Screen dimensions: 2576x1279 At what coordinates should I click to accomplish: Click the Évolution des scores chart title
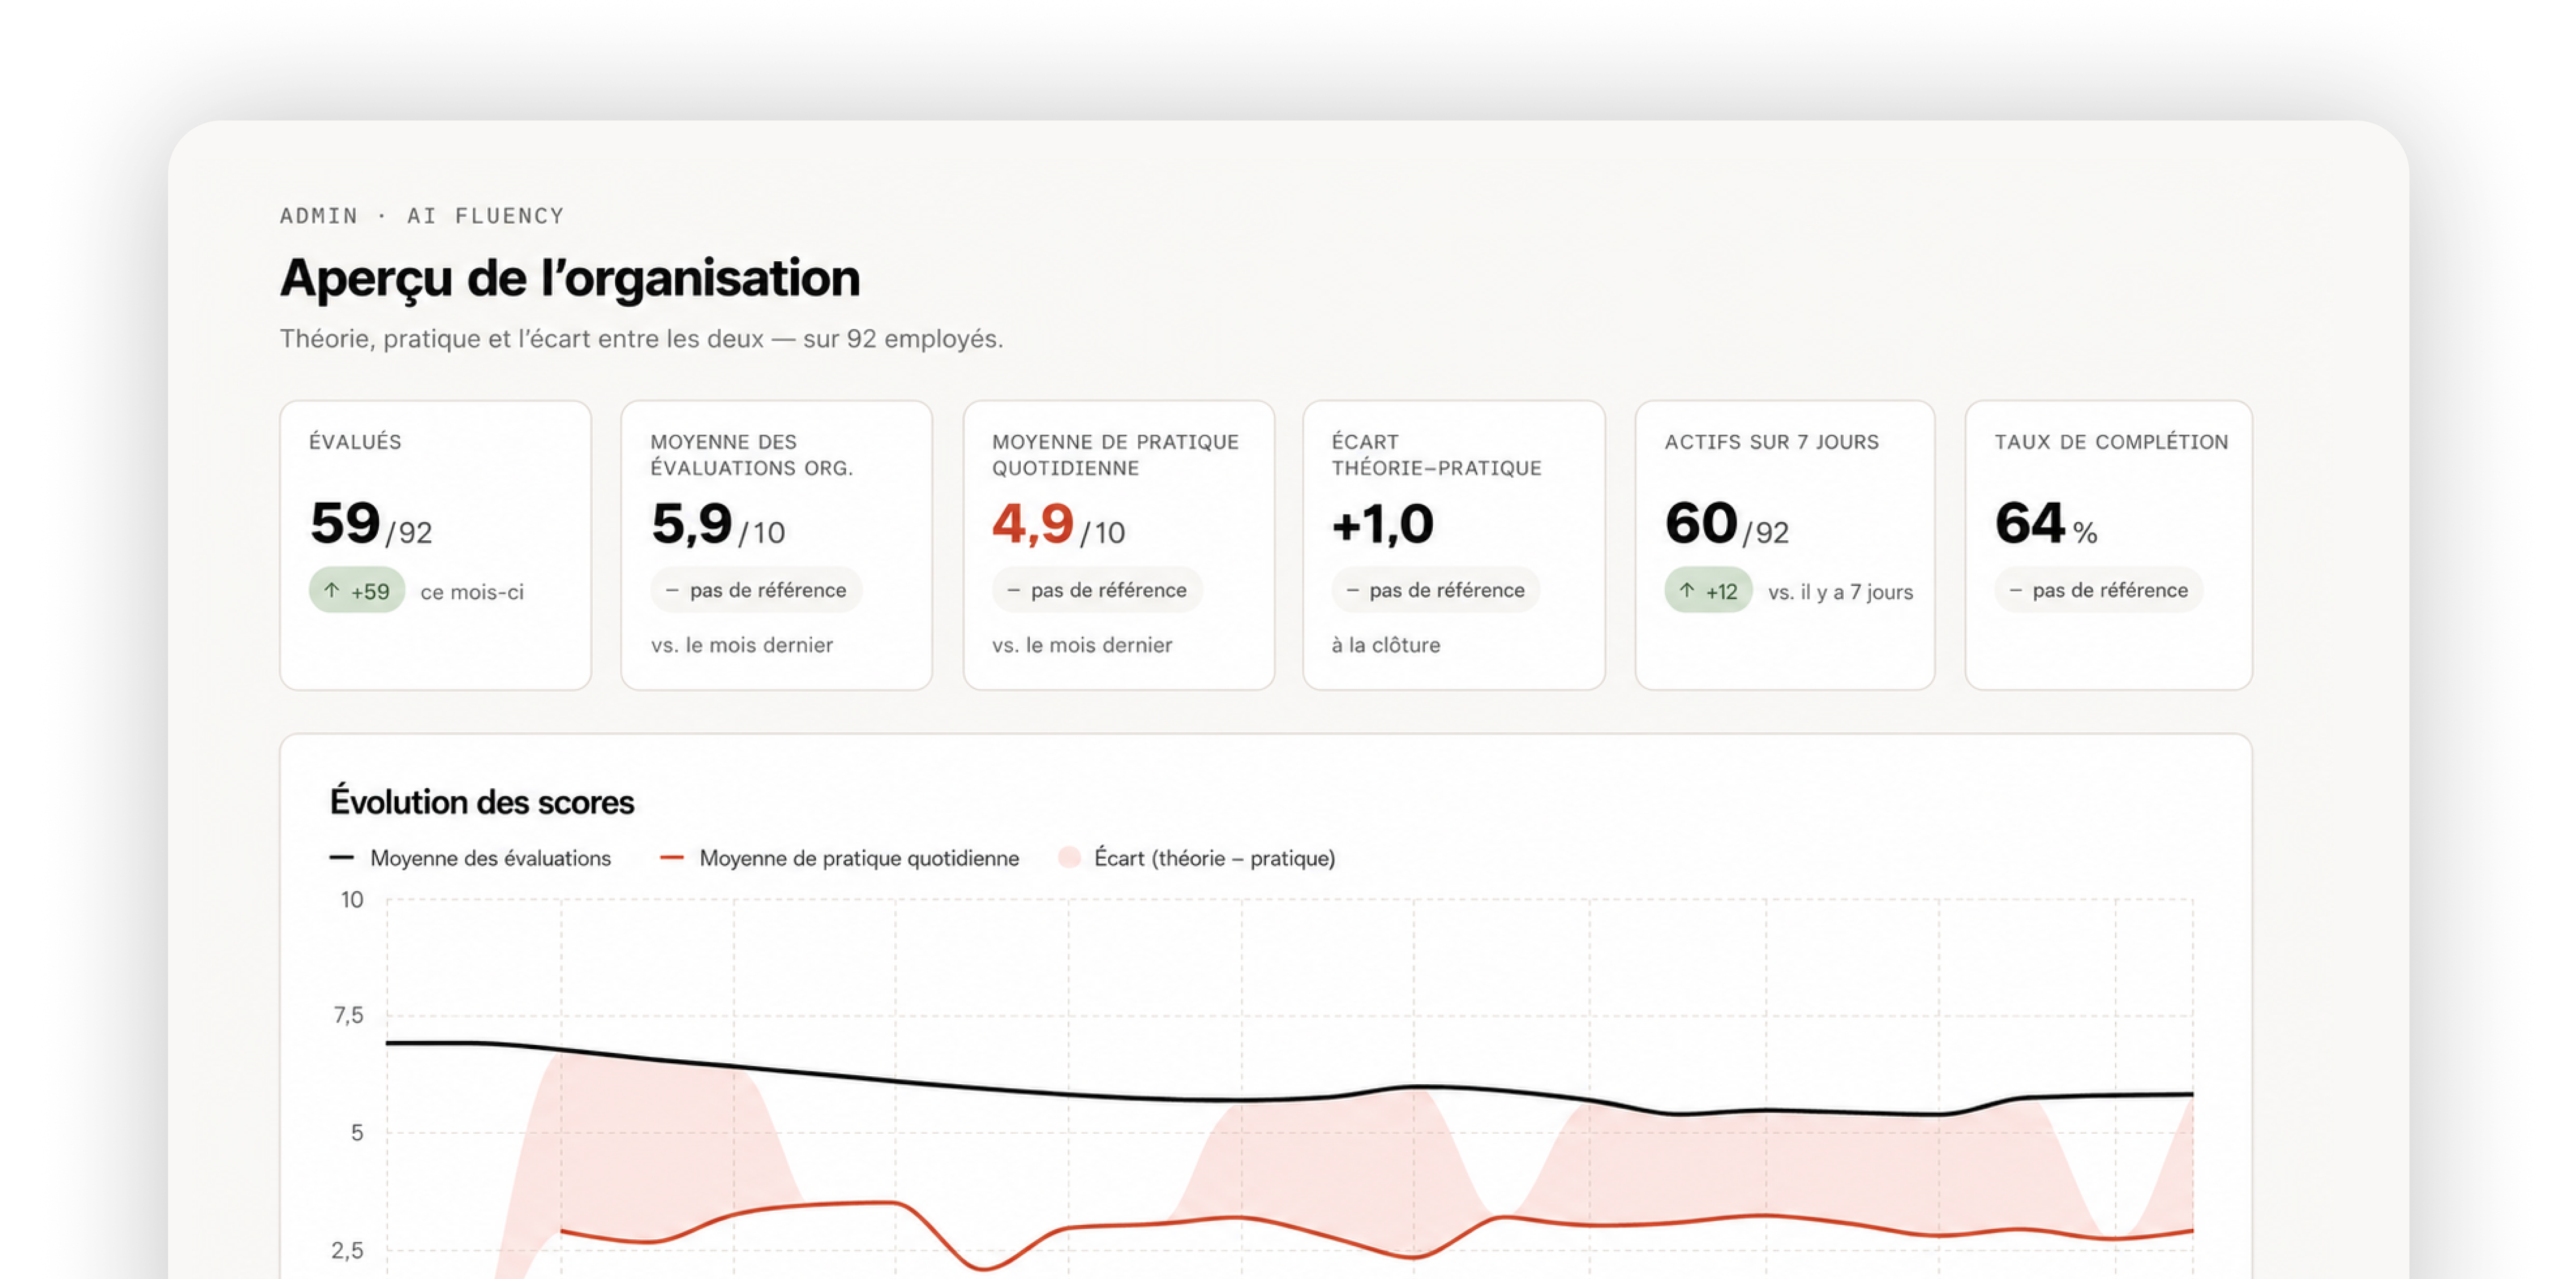(x=482, y=802)
